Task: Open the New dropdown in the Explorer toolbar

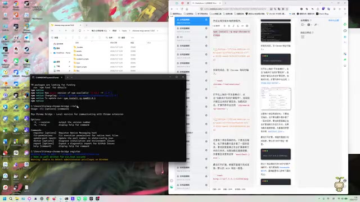Action: [55, 38]
